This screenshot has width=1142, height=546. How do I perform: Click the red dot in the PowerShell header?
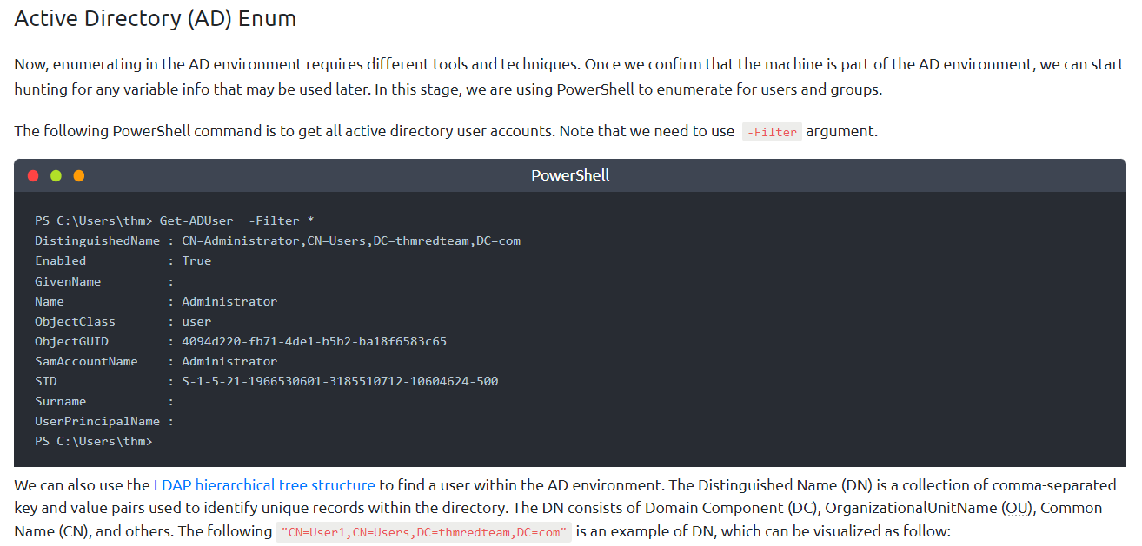click(33, 175)
